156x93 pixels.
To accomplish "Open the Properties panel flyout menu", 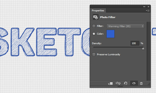I will [148, 10].
